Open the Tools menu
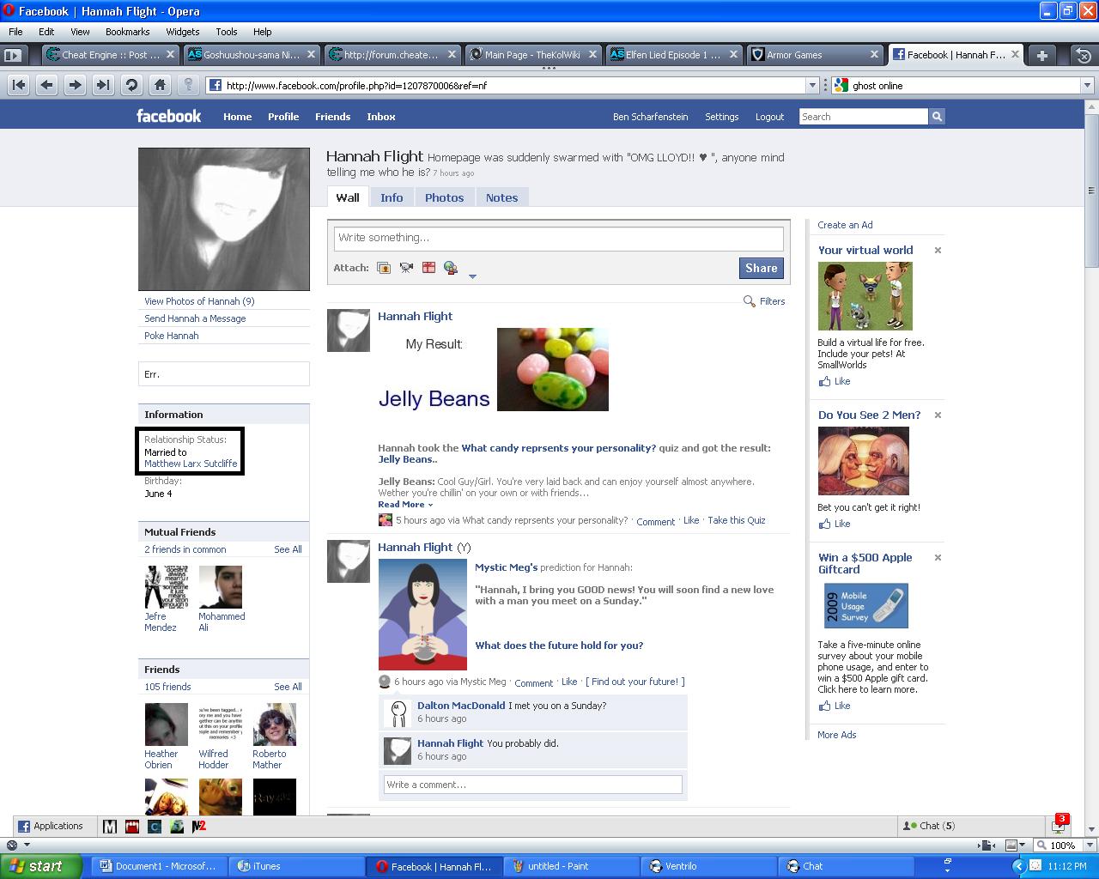The image size is (1099, 879). coord(227,32)
